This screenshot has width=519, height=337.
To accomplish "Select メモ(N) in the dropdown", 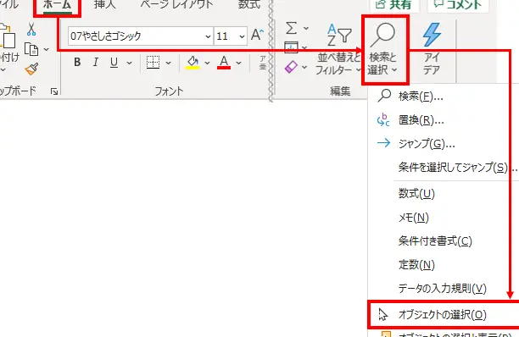I will (x=443, y=218).
